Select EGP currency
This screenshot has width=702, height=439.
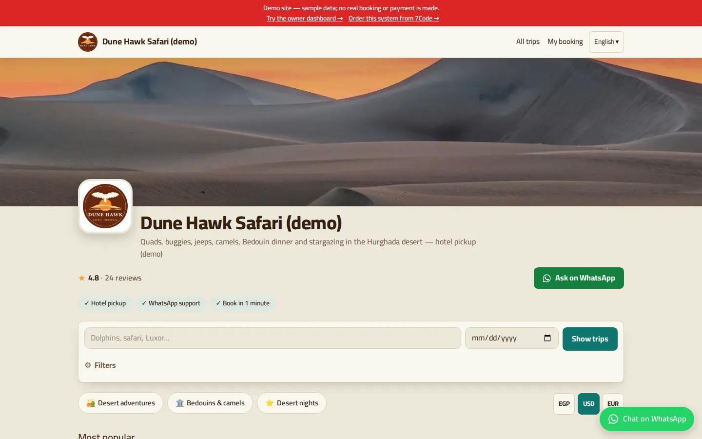point(564,404)
